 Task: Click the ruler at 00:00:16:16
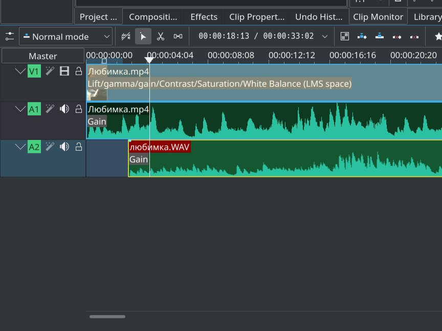352,55
